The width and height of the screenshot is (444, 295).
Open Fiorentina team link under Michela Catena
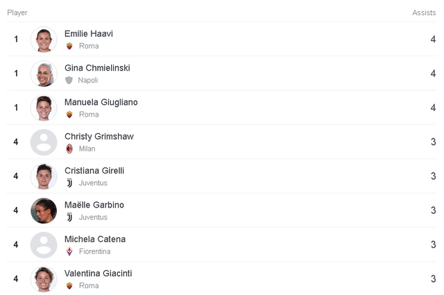(94, 251)
